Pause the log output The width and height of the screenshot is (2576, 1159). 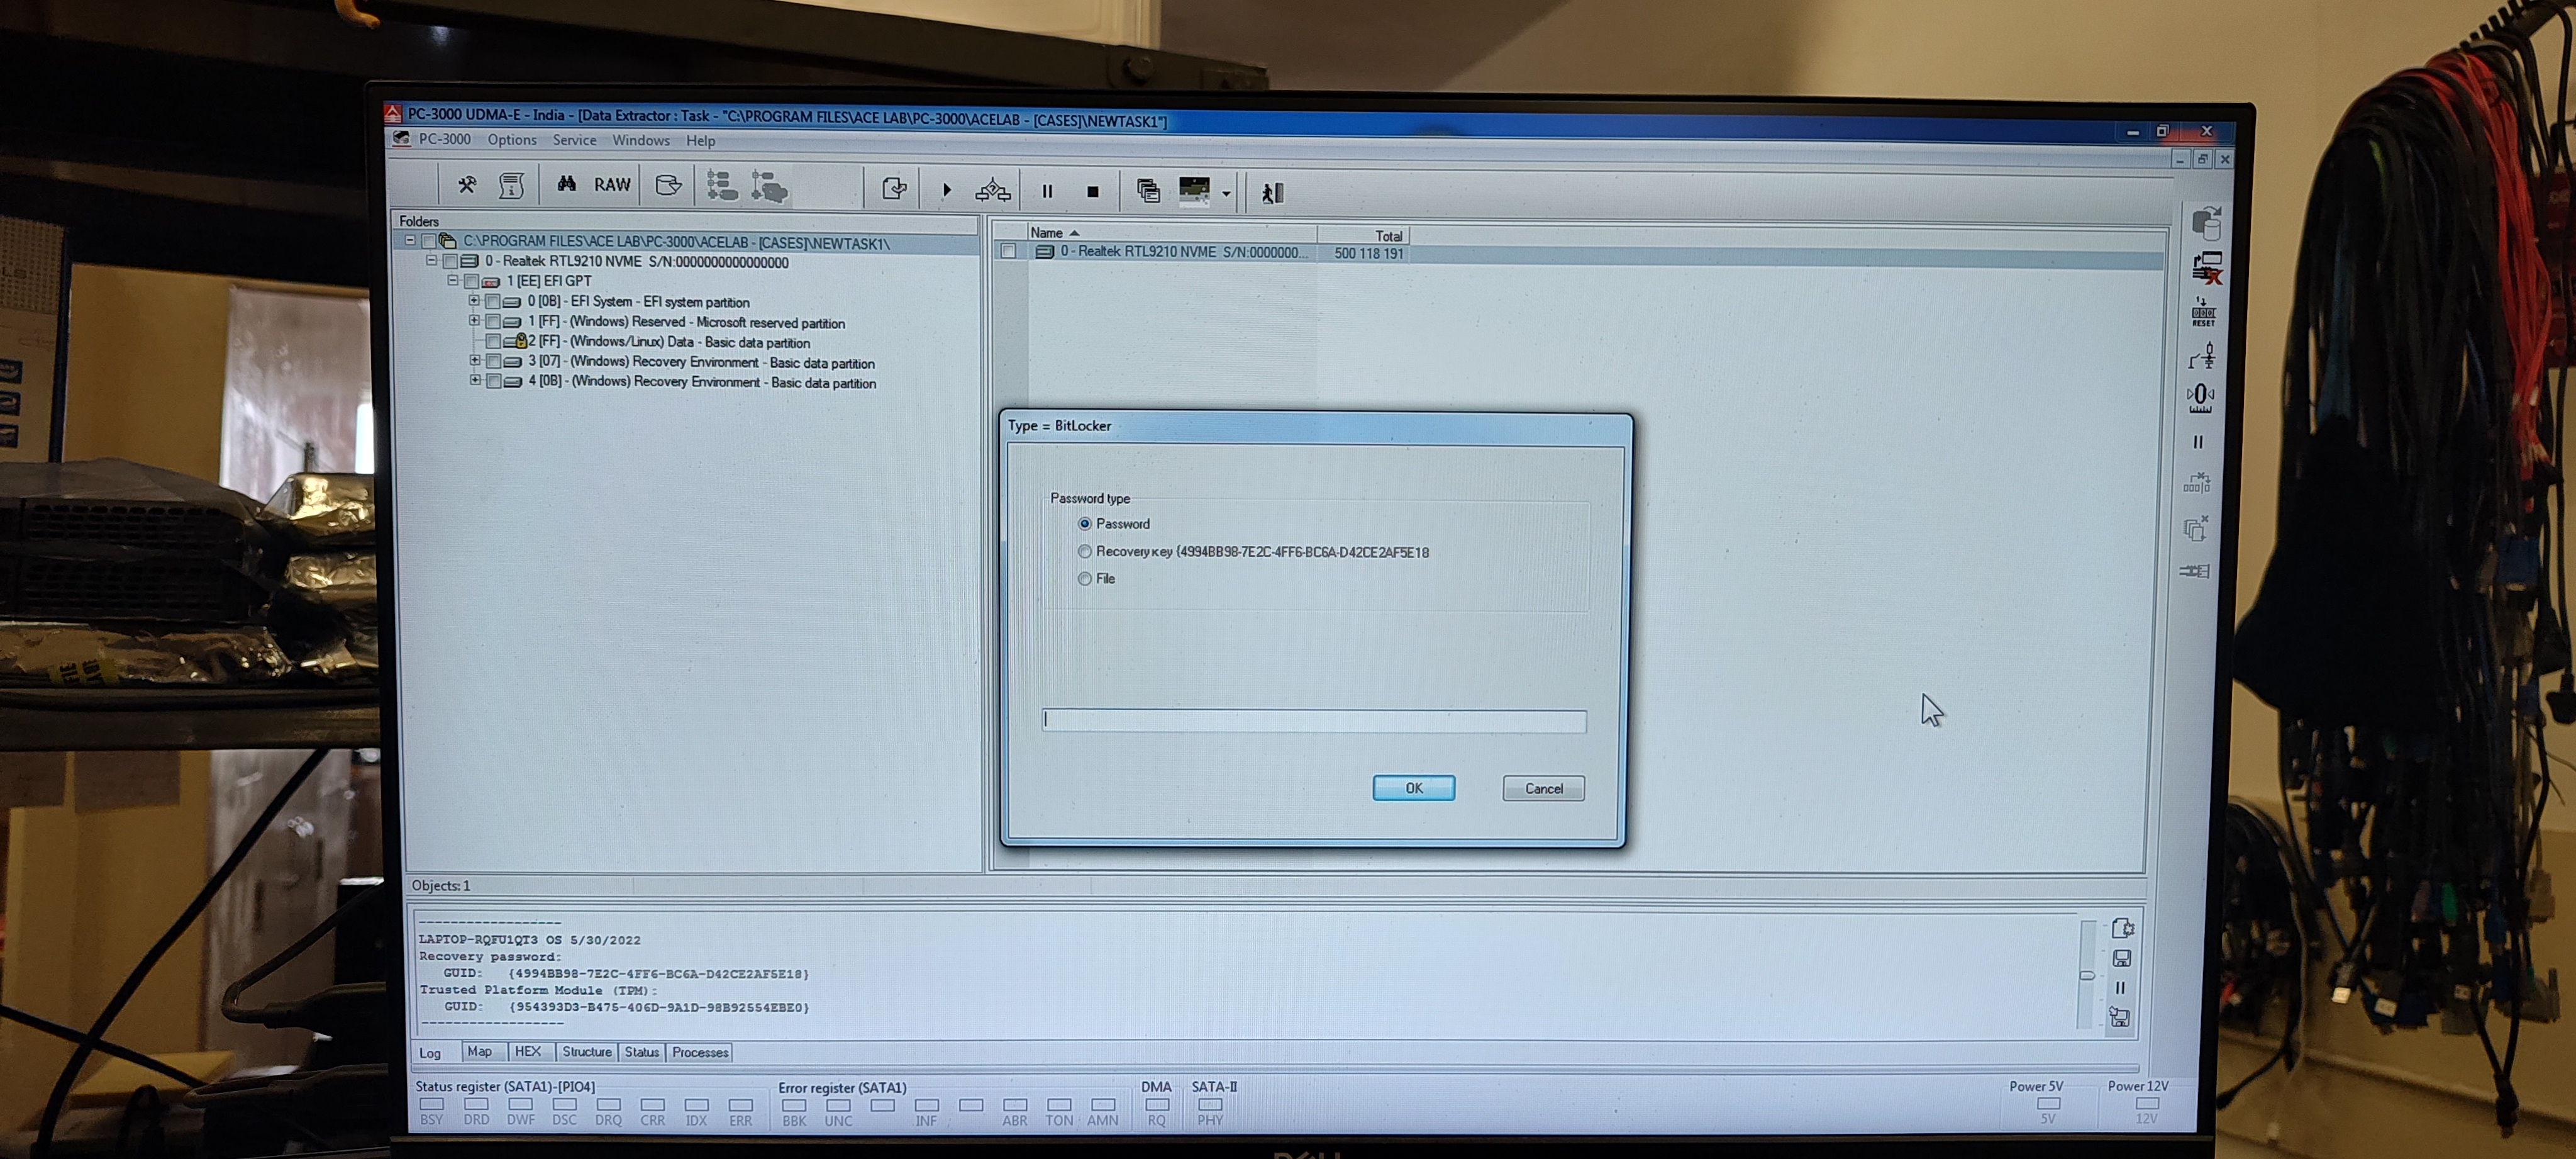2120,988
